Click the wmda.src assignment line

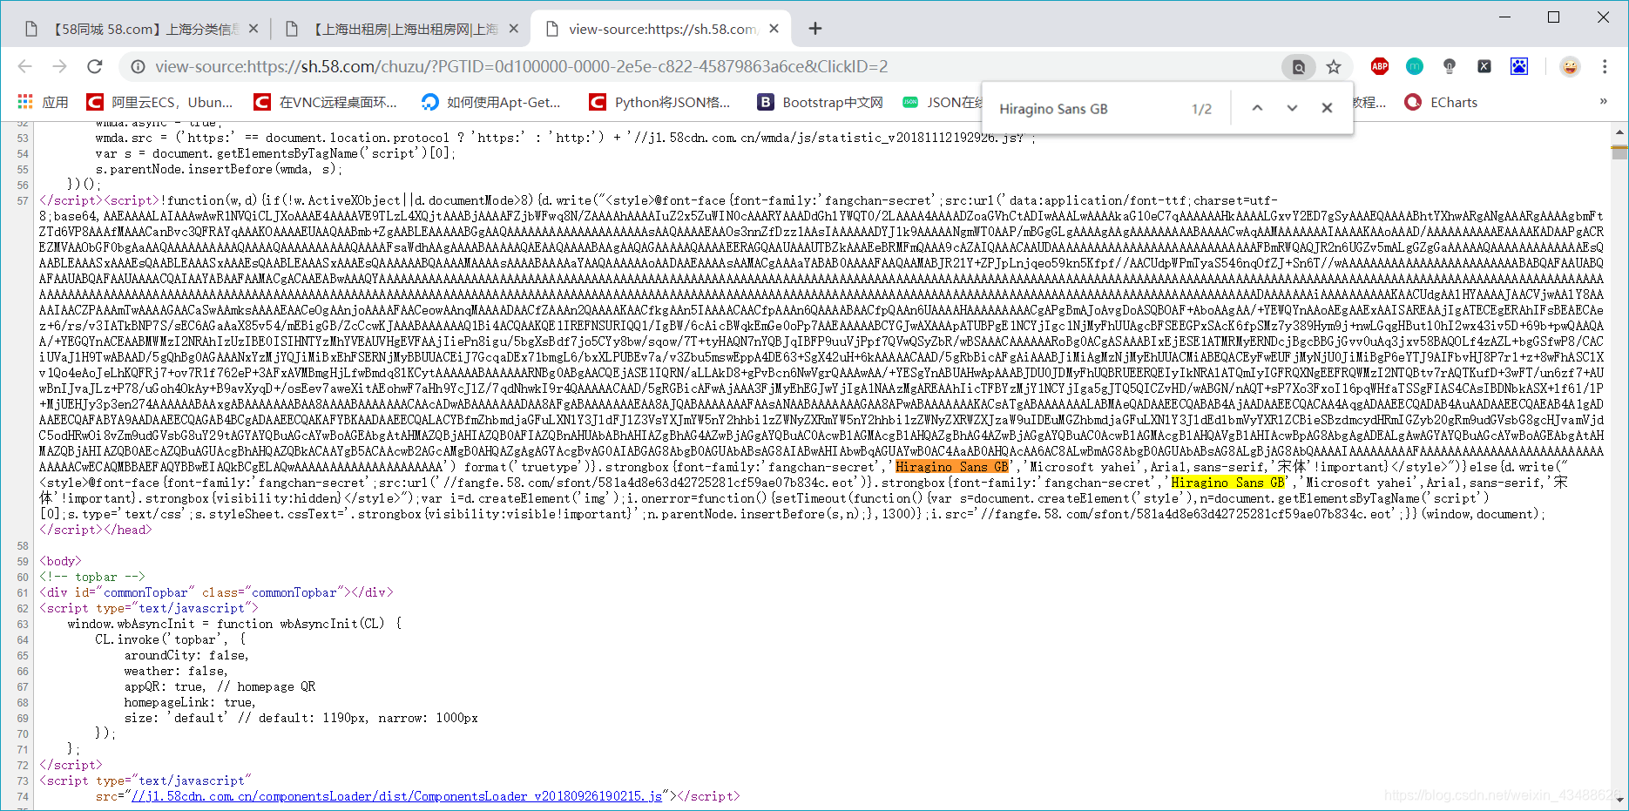(564, 138)
